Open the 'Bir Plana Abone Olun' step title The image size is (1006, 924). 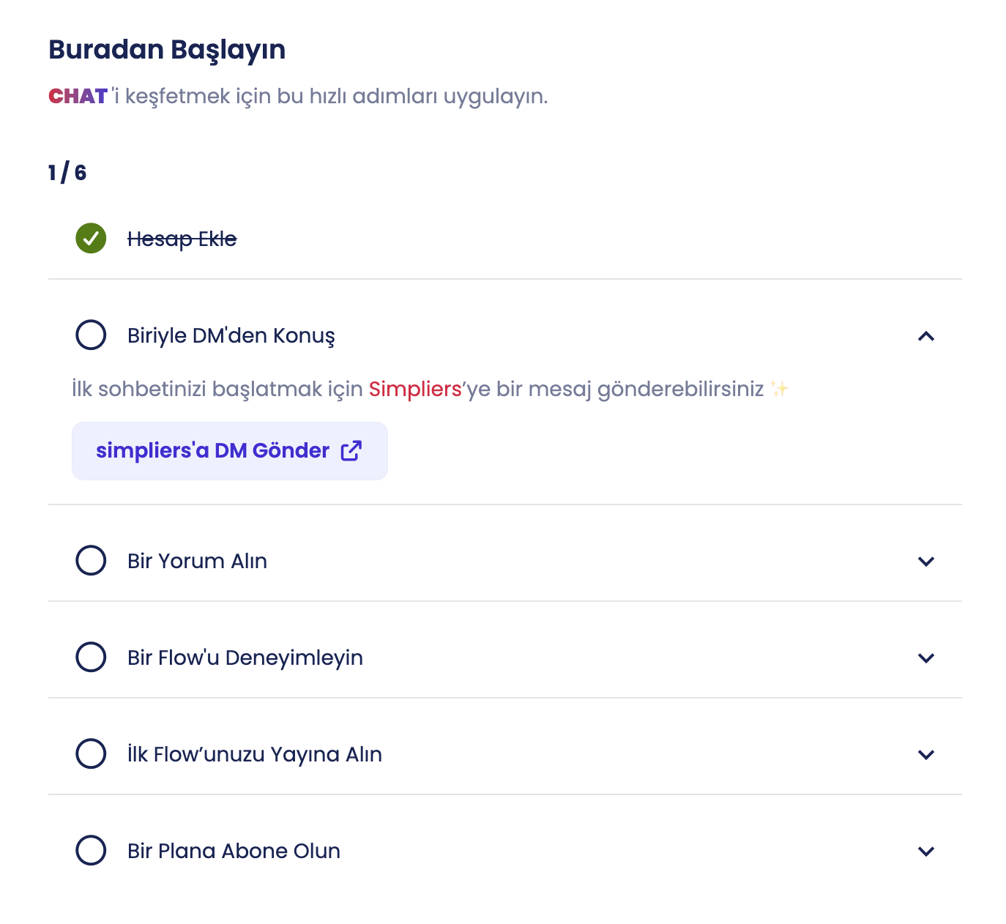tap(234, 851)
